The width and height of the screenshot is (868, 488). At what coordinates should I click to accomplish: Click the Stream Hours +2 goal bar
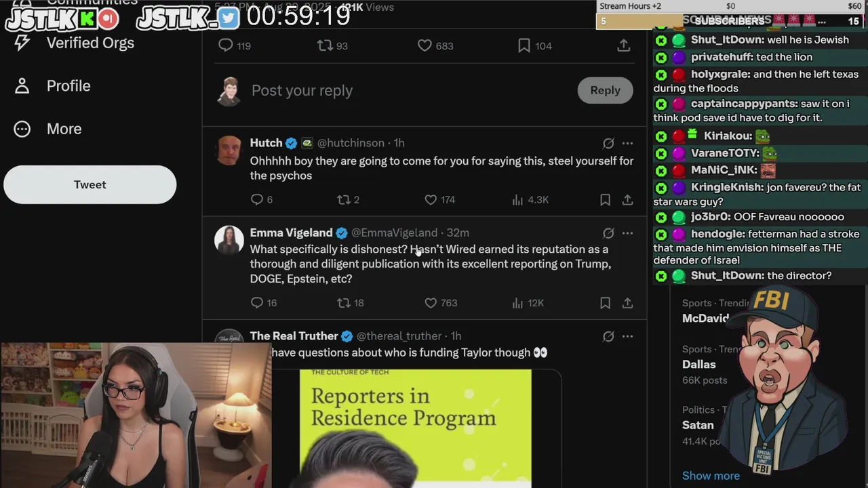coord(732,6)
